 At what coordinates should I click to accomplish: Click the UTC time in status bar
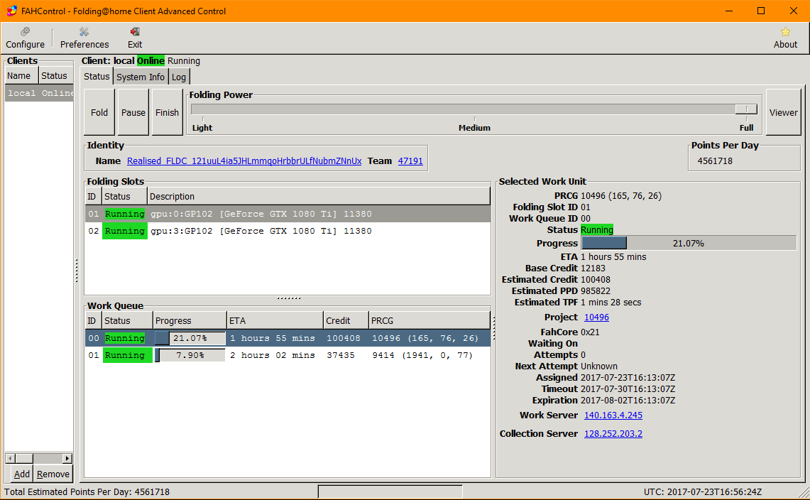coord(703,491)
